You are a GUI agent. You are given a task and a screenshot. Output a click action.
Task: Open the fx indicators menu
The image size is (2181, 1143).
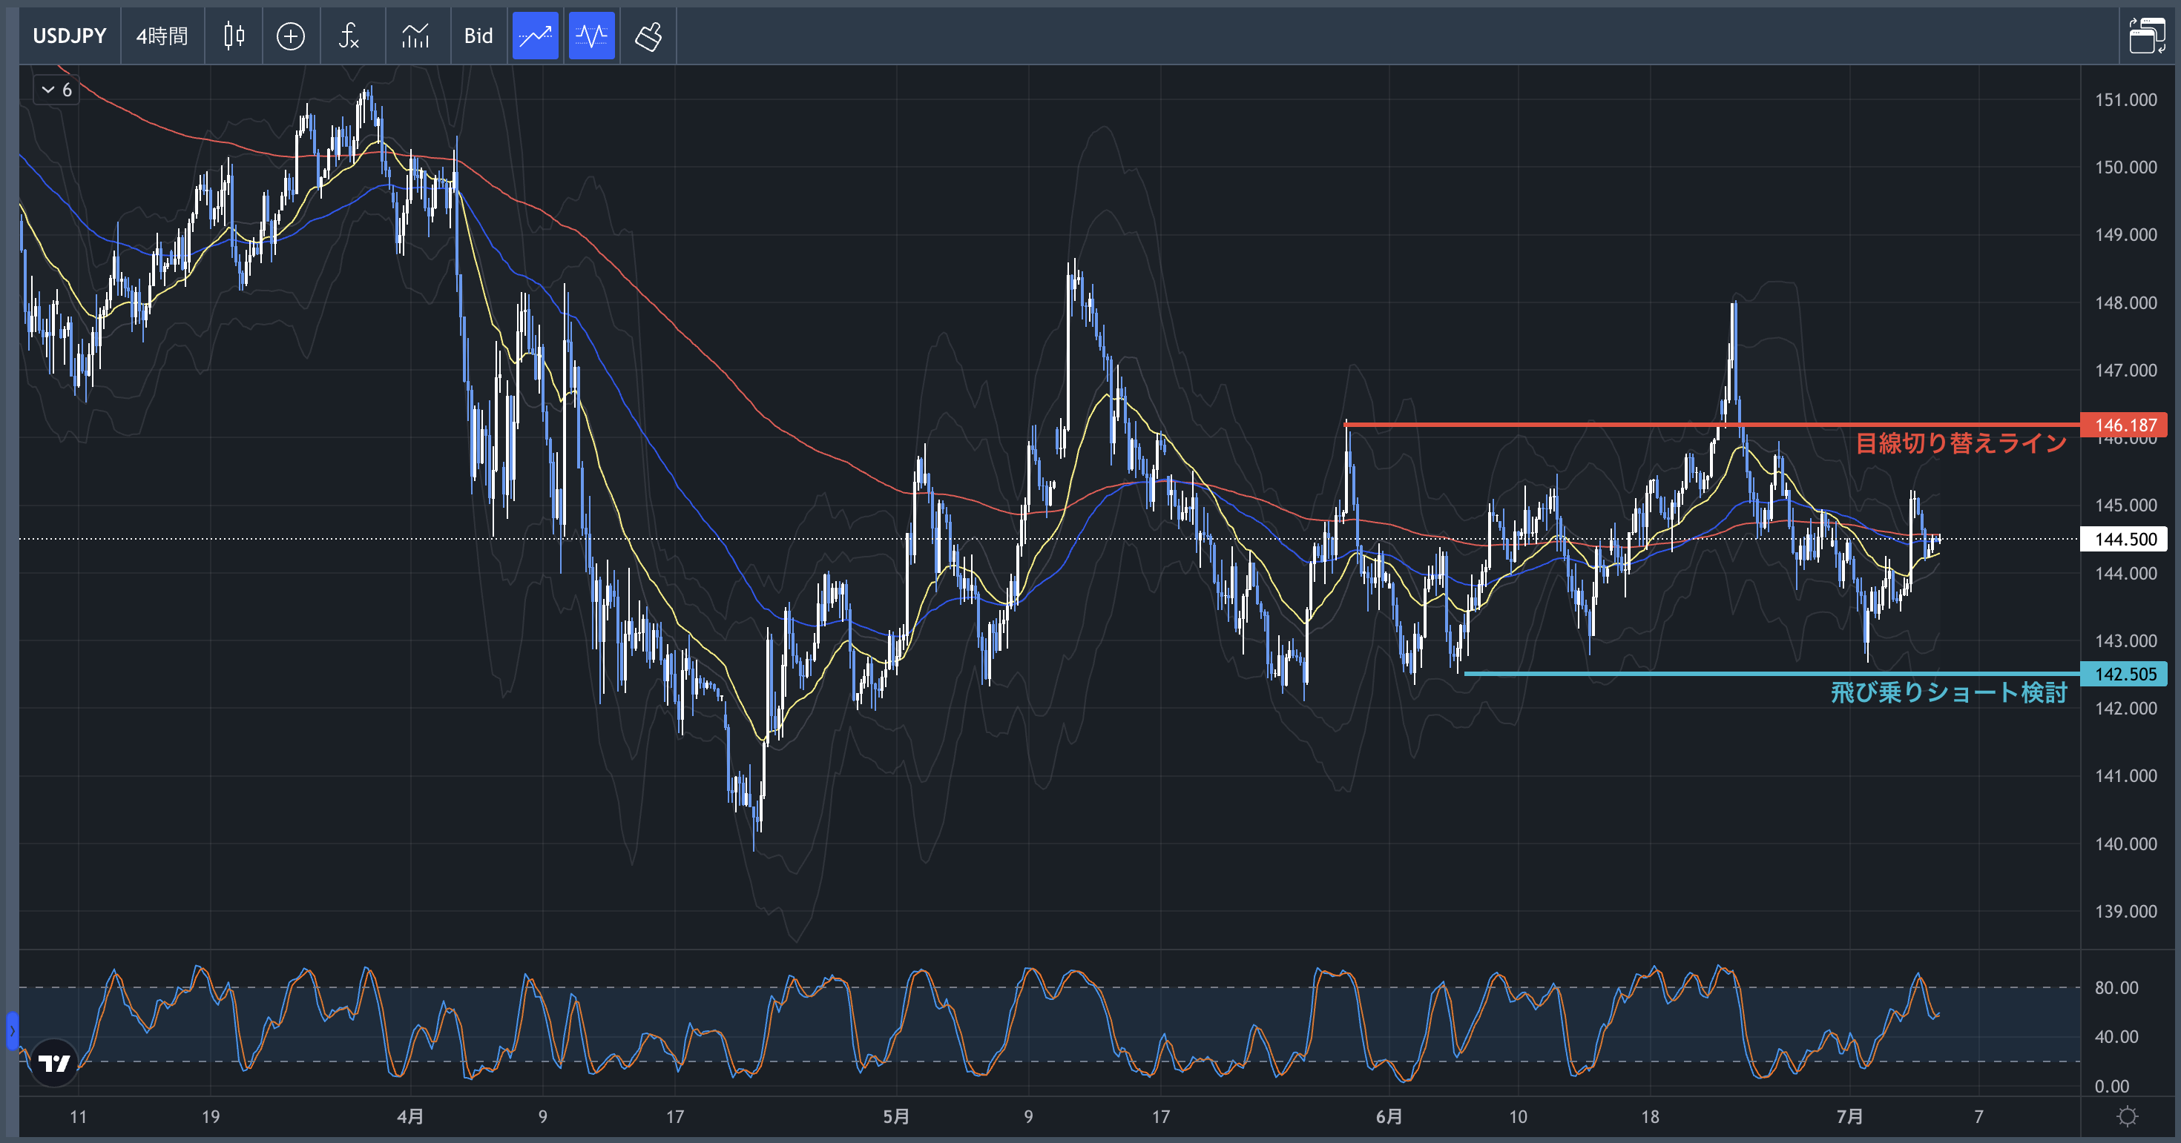349,36
